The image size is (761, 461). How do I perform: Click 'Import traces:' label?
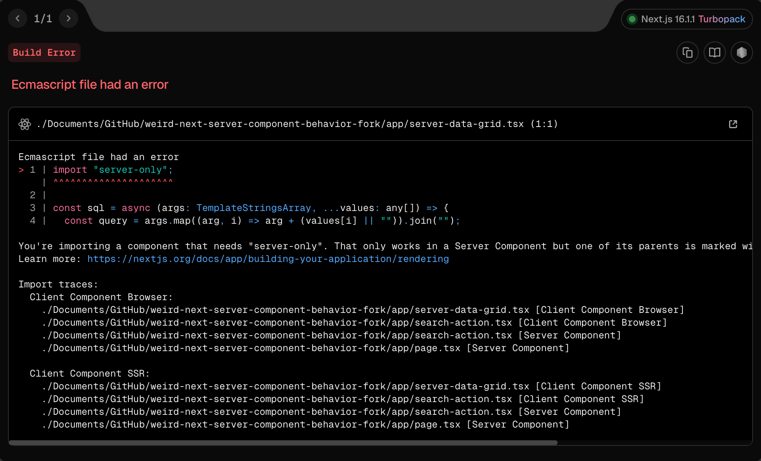pos(58,284)
